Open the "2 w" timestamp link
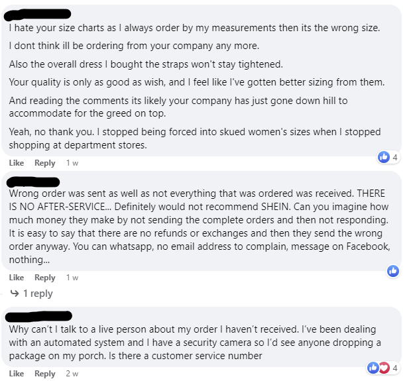The width and height of the screenshot is (415, 381). click(x=72, y=374)
